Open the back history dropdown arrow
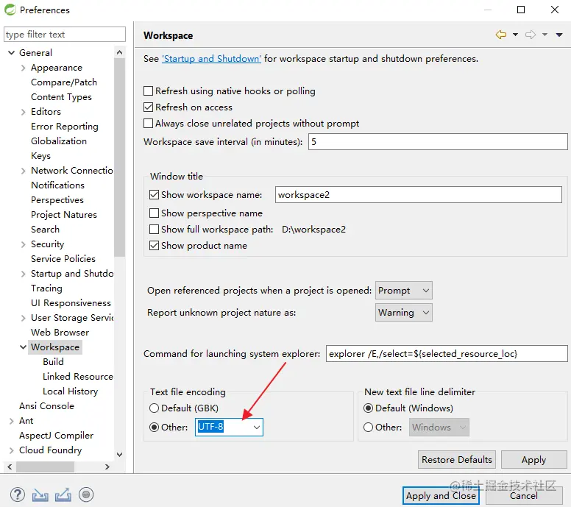571x507 pixels. click(515, 35)
